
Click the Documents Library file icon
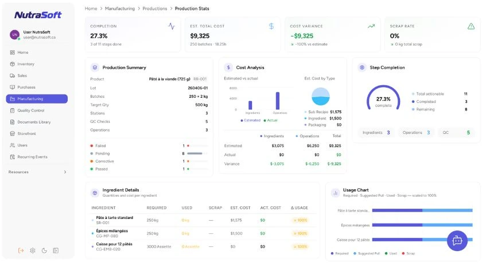pos(13,122)
